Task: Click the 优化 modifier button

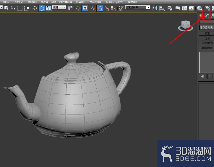Action: click(206, 38)
